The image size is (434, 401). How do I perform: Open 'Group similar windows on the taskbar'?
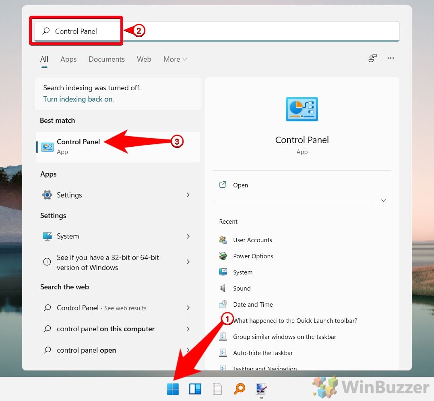point(285,337)
